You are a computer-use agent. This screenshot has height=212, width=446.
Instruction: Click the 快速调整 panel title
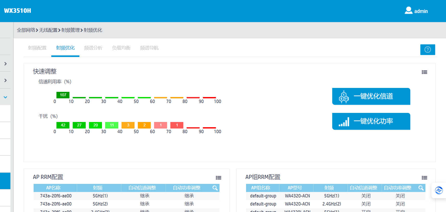click(x=45, y=71)
